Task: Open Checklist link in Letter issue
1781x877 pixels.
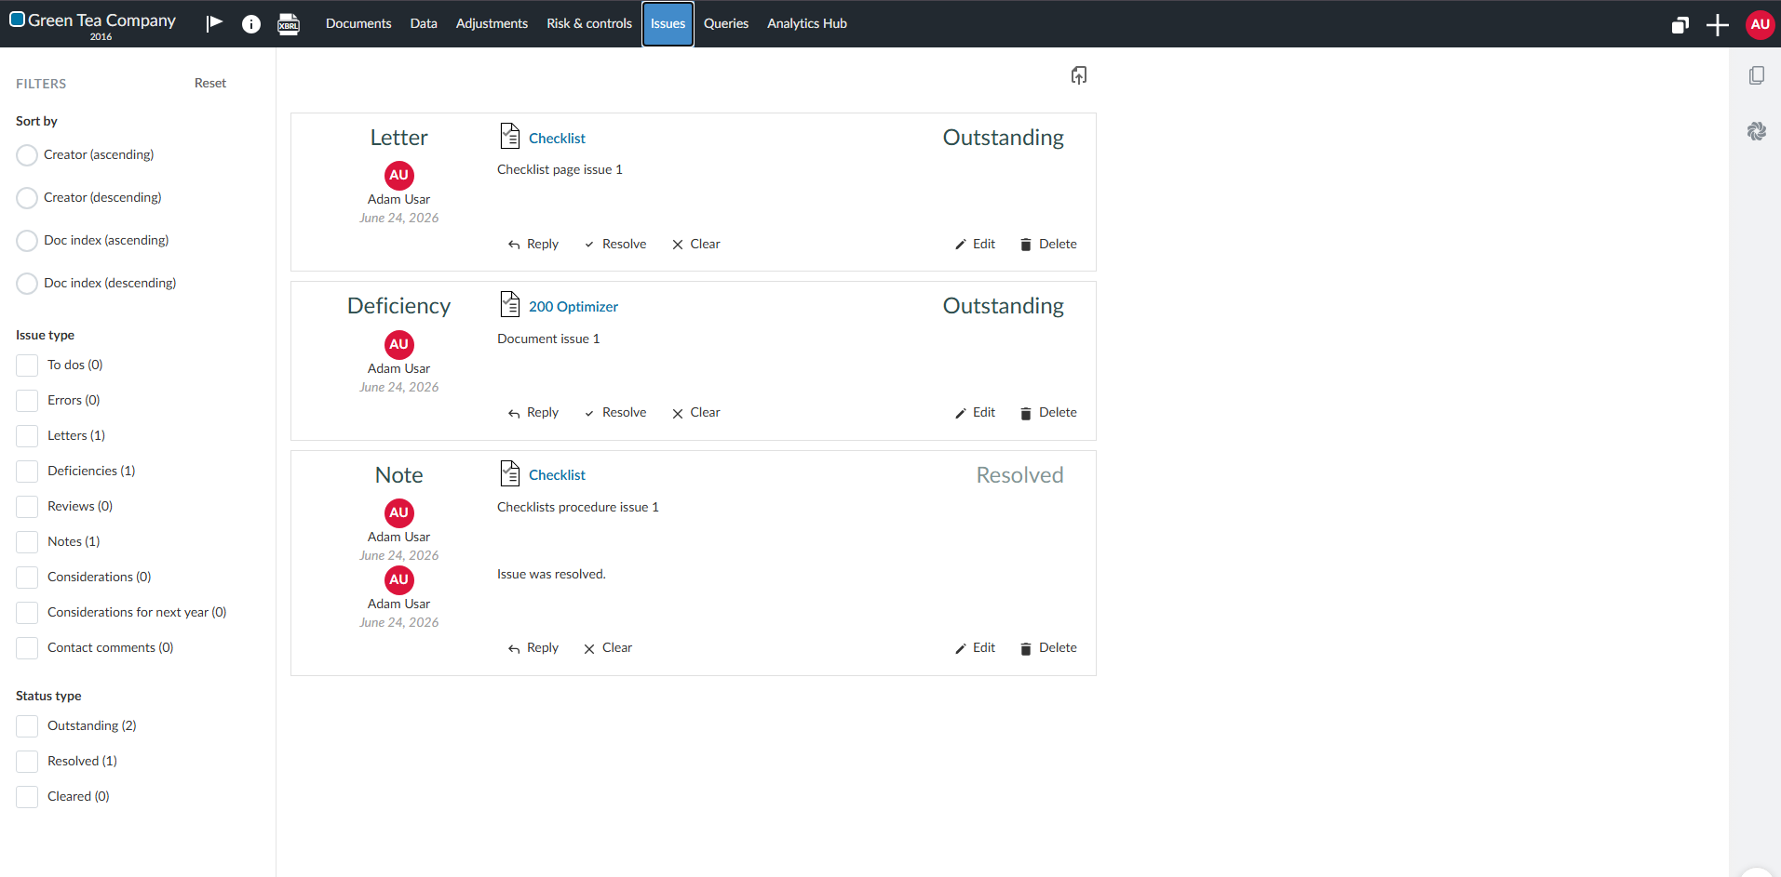Action: (557, 139)
